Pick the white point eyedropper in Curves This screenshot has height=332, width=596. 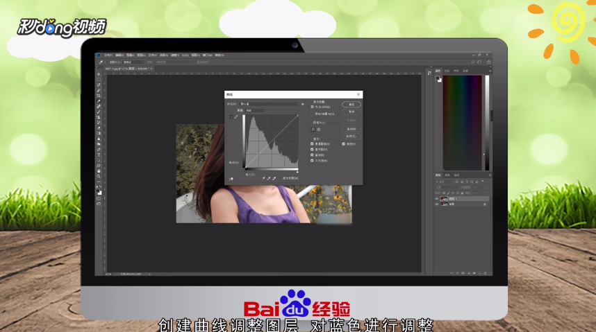[x=274, y=178]
